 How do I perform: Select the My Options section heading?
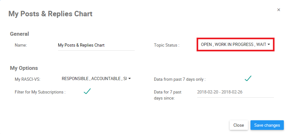(24, 68)
